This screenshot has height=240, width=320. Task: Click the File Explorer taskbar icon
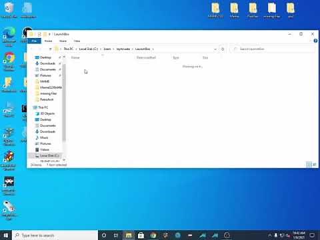129,235
